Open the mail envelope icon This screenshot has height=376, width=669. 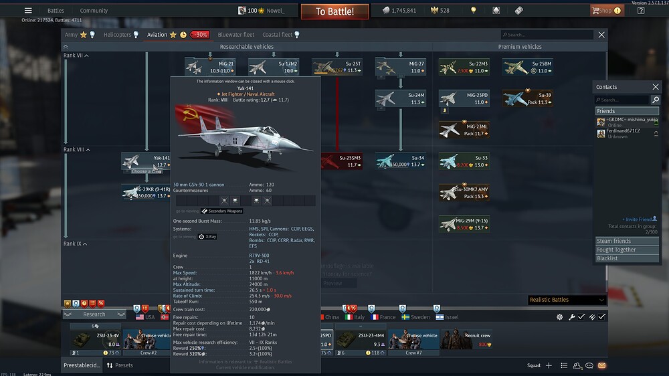pos(601,366)
